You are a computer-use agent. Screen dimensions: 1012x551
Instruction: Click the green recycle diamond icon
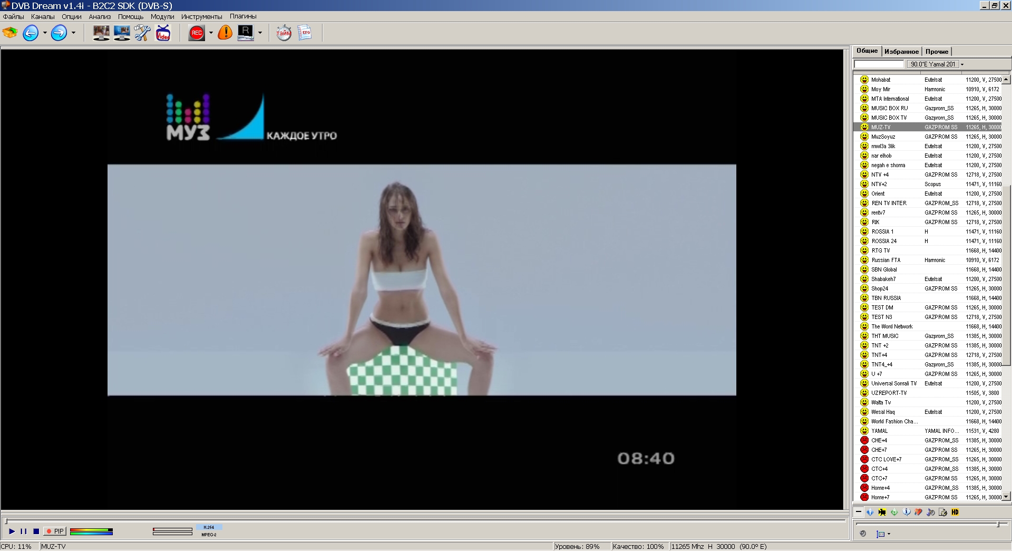(894, 512)
